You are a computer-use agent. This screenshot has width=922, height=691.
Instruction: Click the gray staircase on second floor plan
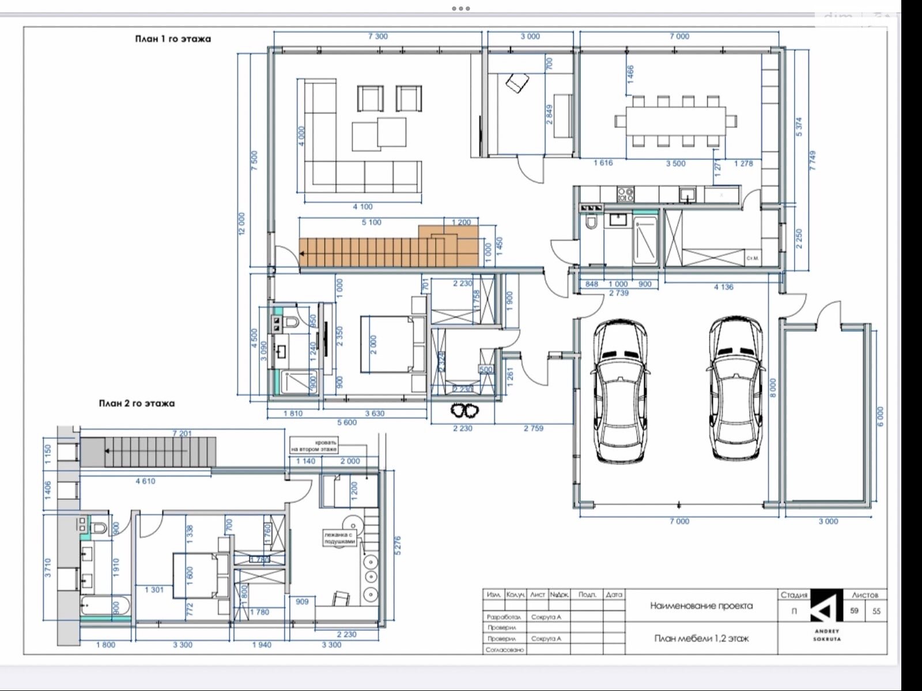148,453
